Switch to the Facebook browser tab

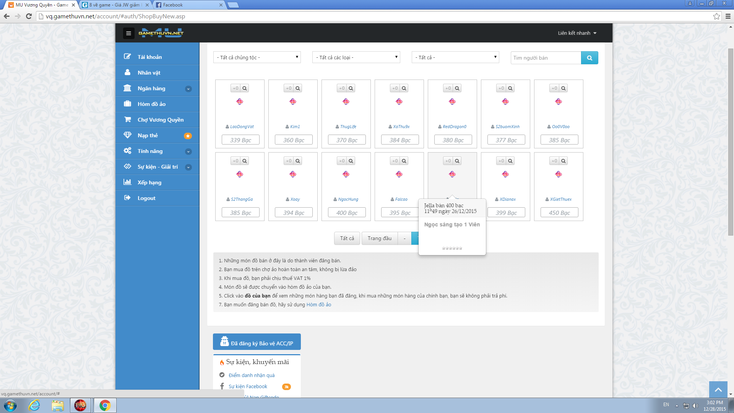click(187, 5)
